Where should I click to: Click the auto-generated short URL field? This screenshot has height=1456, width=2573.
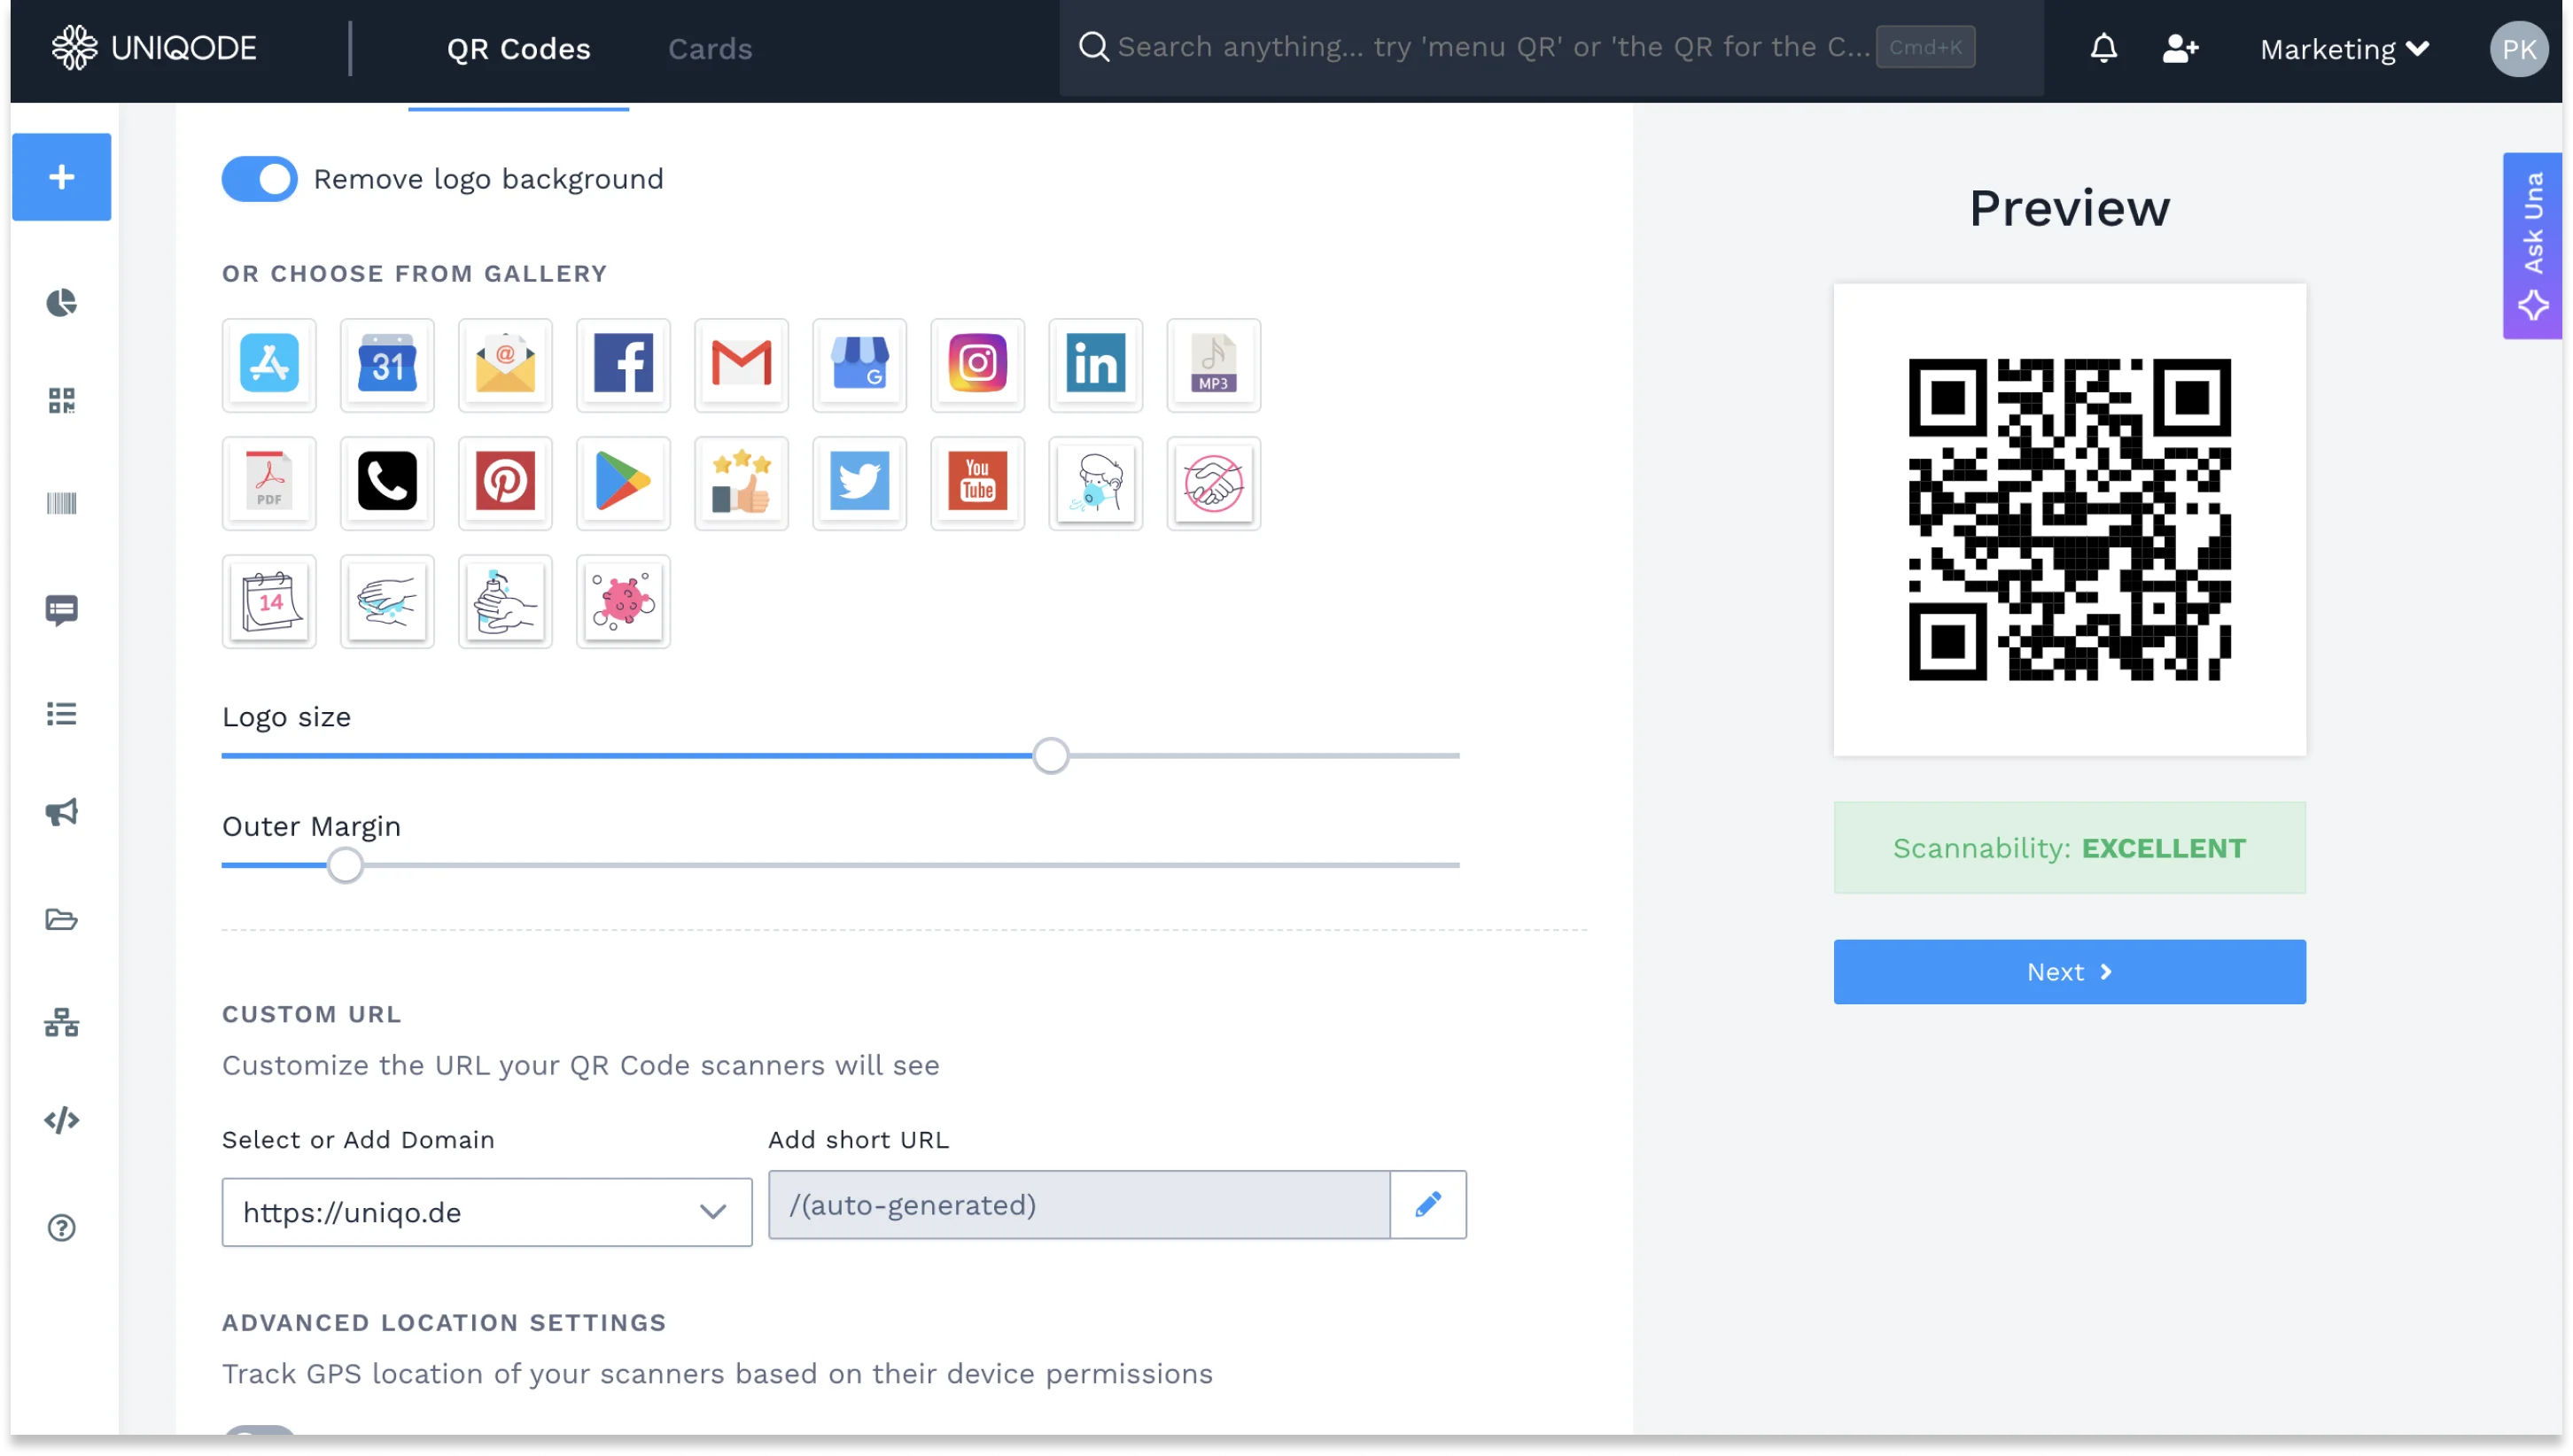[1079, 1205]
